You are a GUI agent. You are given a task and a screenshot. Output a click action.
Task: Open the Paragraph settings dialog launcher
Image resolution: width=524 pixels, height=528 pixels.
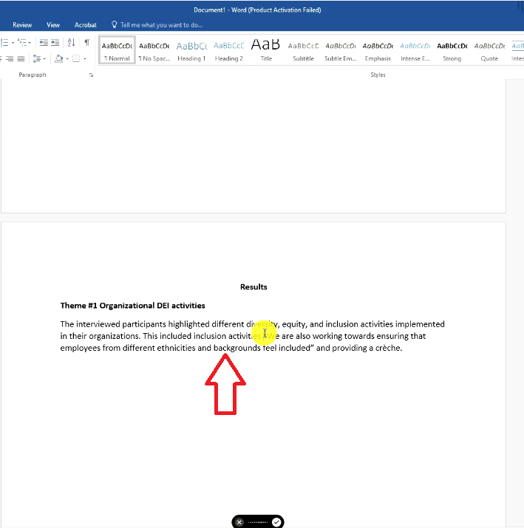tap(91, 75)
